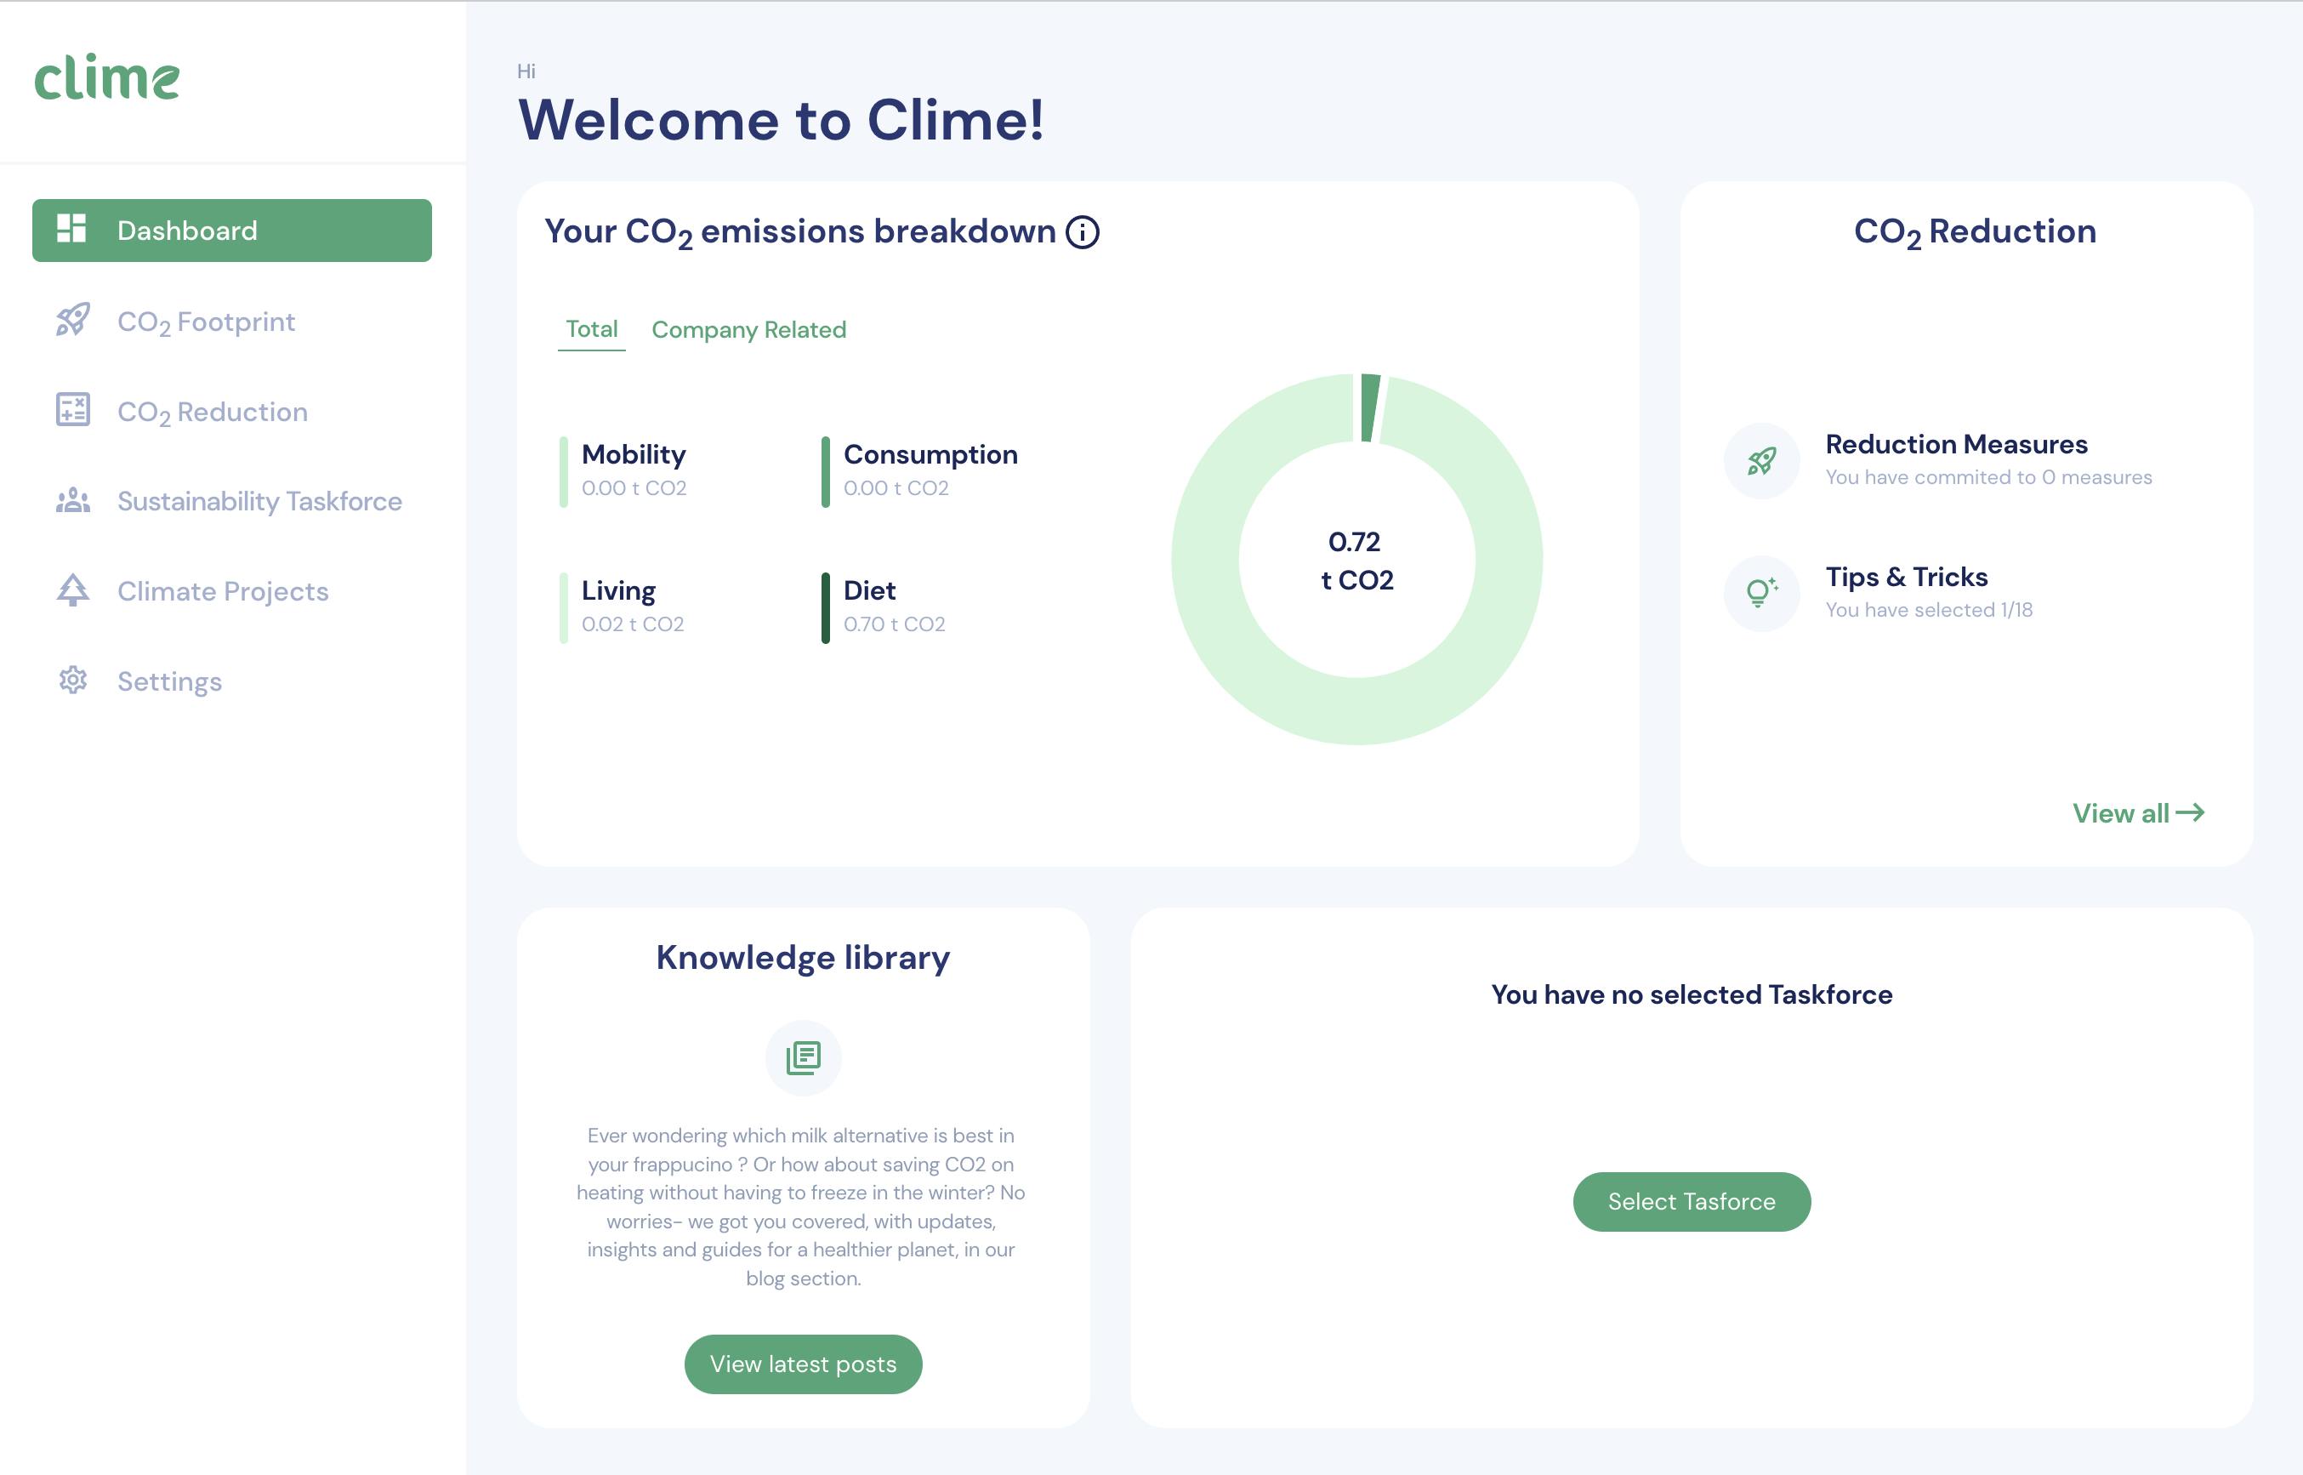Click 'Your CO2 emissions breakdown' heading
Screen dimensions: 2303x1475
(x=800, y=231)
